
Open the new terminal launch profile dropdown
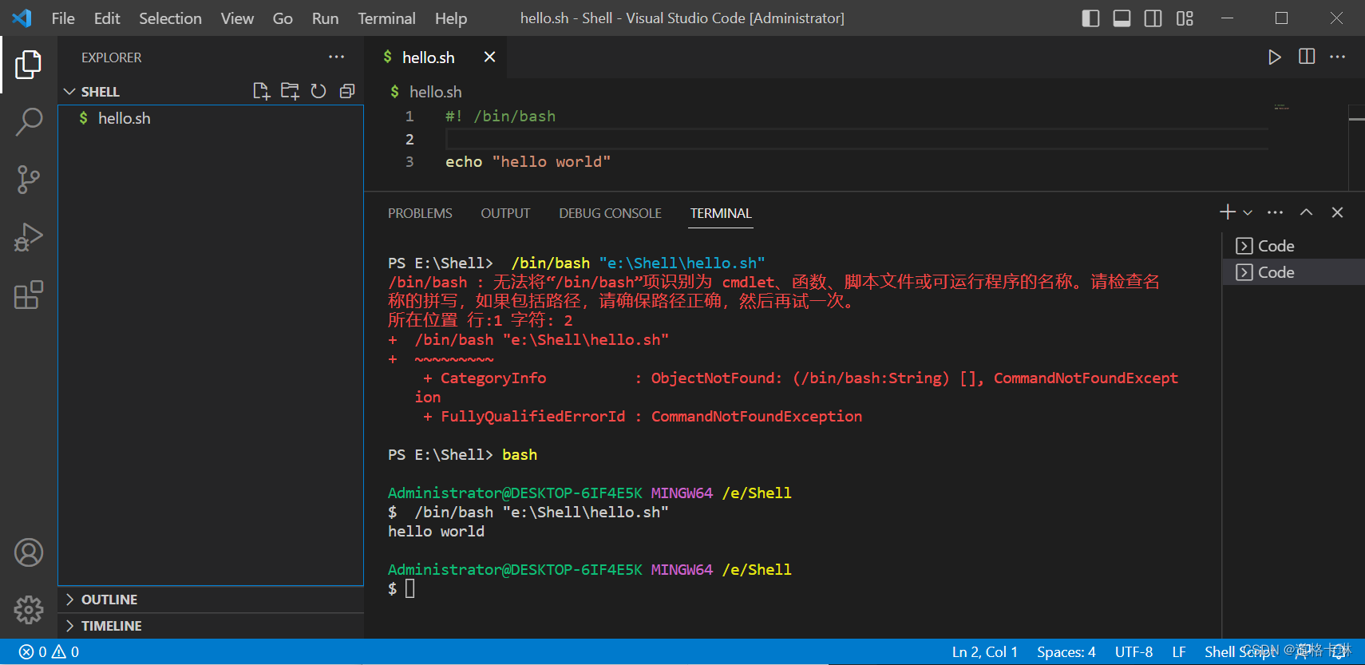click(x=1248, y=212)
